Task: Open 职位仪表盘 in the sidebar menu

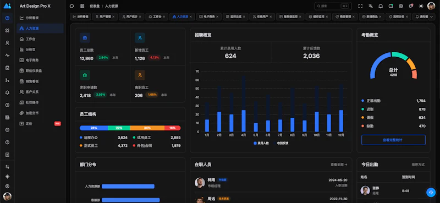Action: coord(40,71)
